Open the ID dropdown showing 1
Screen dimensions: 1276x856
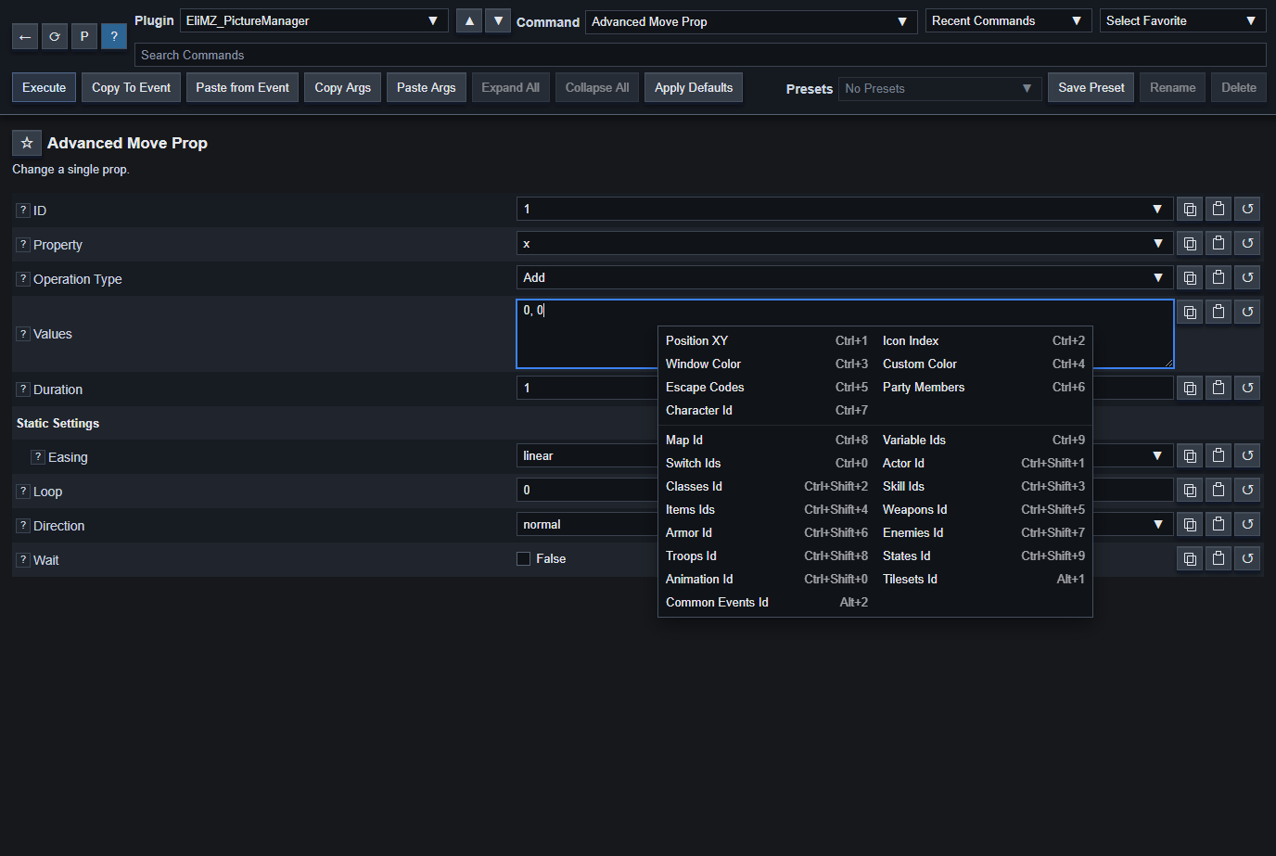pyautogui.click(x=845, y=210)
